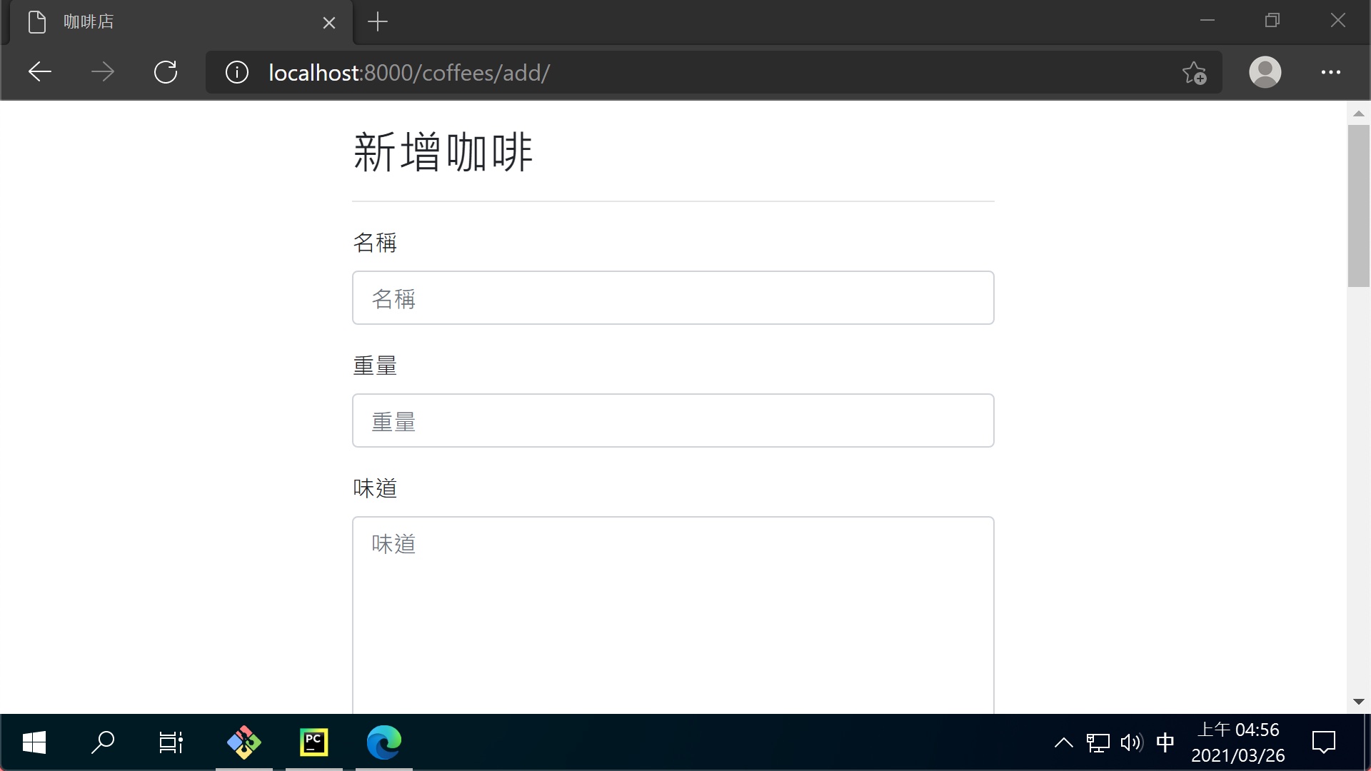This screenshot has height=771, width=1371.
Task: Restore down the browser window
Action: tap(1272, 21)
